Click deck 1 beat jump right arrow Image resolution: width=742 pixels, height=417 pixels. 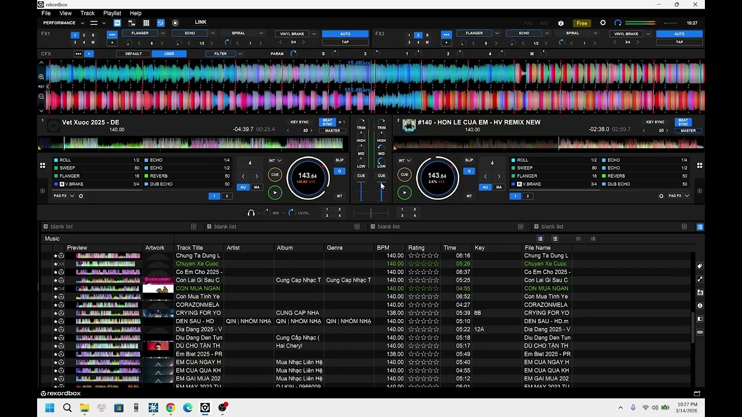[x=257, y=176]
